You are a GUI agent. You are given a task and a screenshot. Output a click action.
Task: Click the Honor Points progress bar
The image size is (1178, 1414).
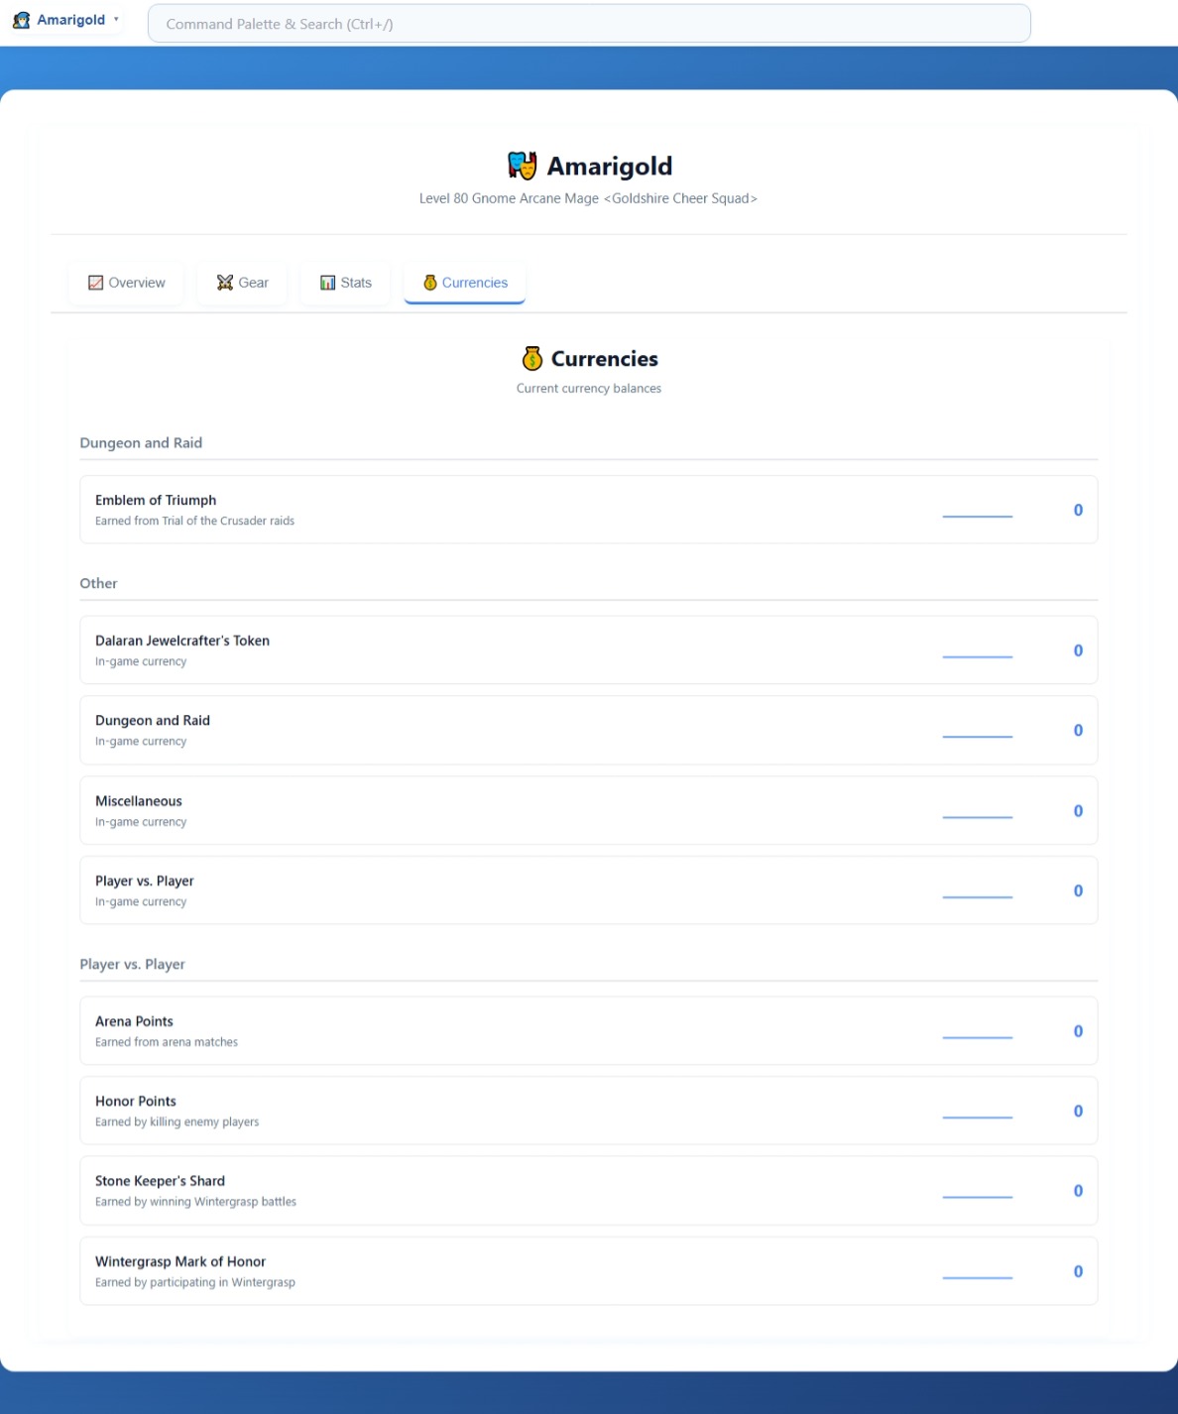(977, 1117)
